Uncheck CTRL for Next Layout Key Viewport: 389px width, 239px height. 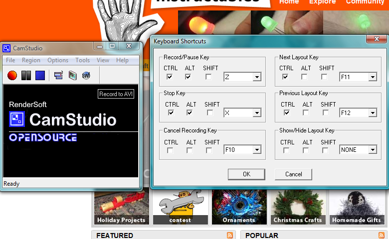(x=285, y=77)
